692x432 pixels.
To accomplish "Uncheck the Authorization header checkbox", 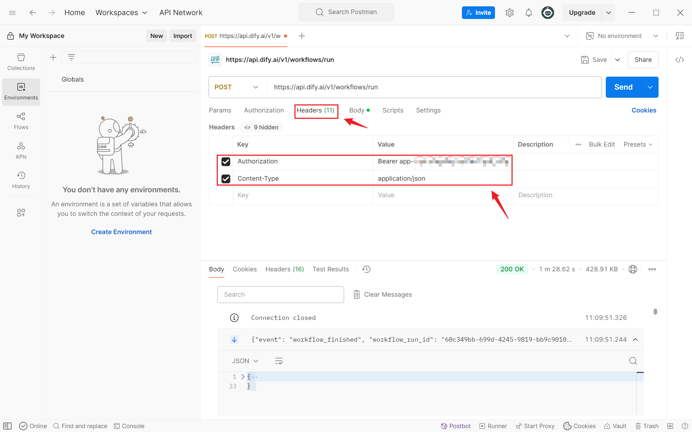I will [x=226, y=162].
